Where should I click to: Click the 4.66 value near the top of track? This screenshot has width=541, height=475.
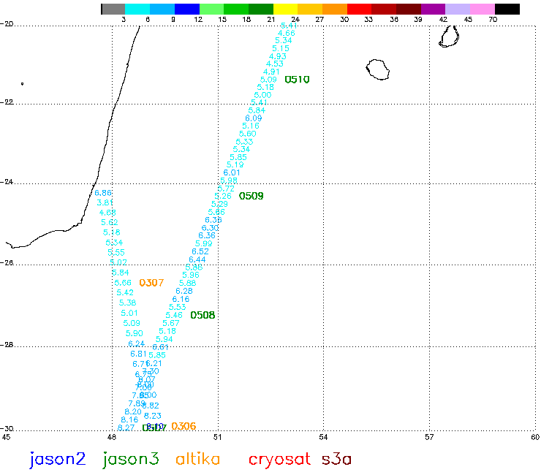(x=287, y=33)
